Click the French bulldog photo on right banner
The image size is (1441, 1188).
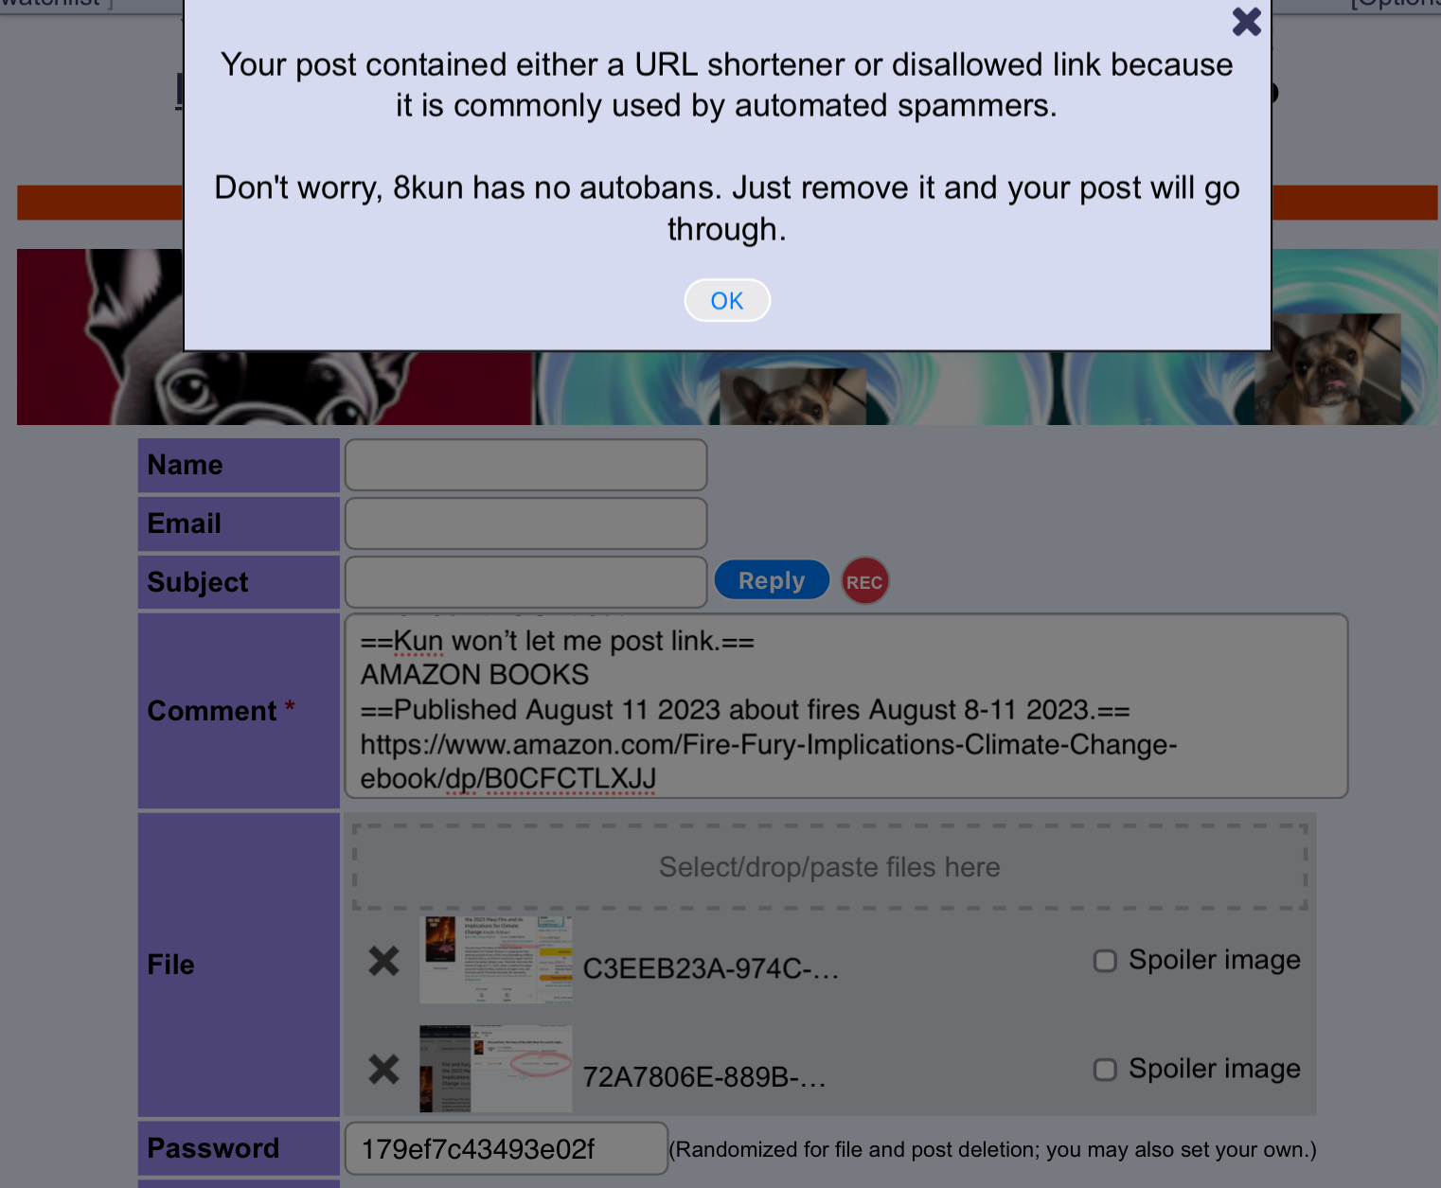1327,370
